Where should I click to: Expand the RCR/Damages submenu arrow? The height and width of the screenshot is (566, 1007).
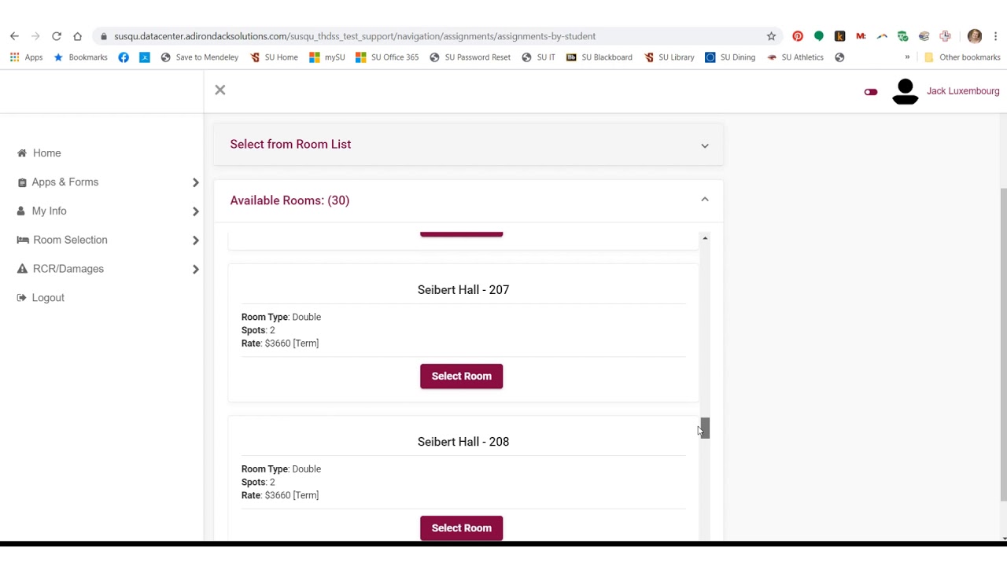tap(195, 269)
